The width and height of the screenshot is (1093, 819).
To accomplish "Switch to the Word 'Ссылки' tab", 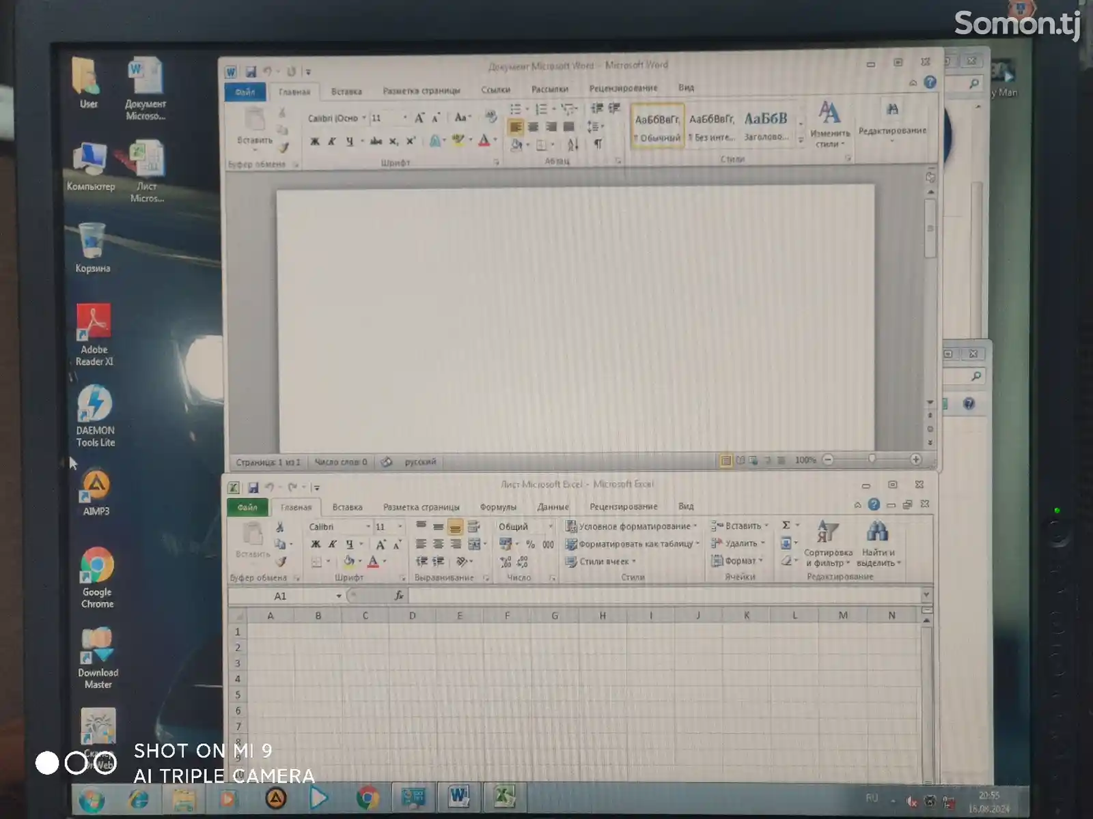I will 495,89.
